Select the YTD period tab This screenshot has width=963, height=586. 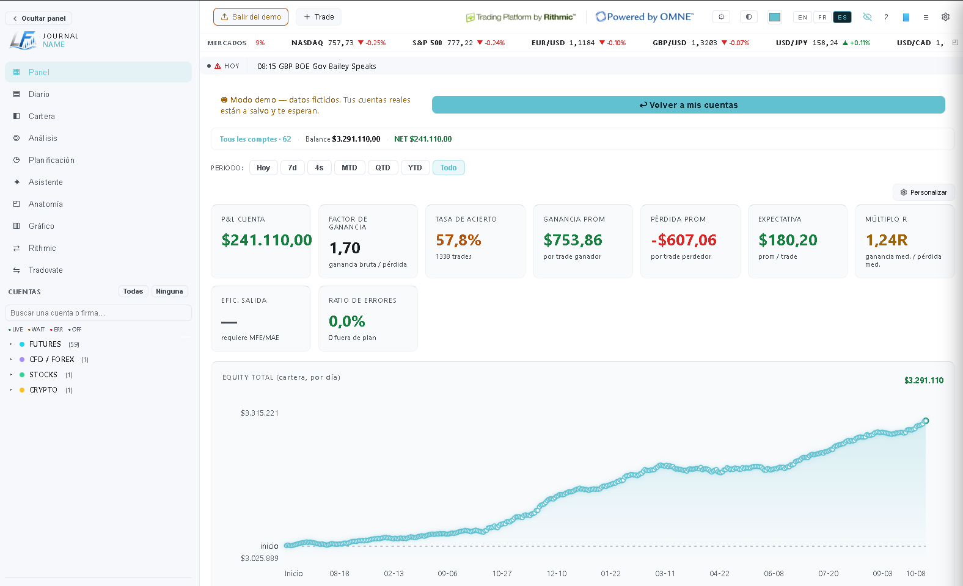pyautogui.click(x=415, y=168)
